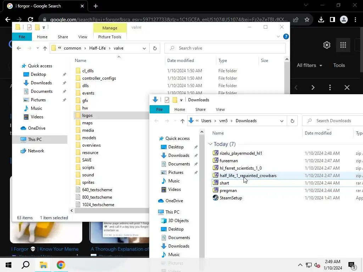
Task: Open quick access toolbar dropdown in Downloads window
Action: (181, 100)
